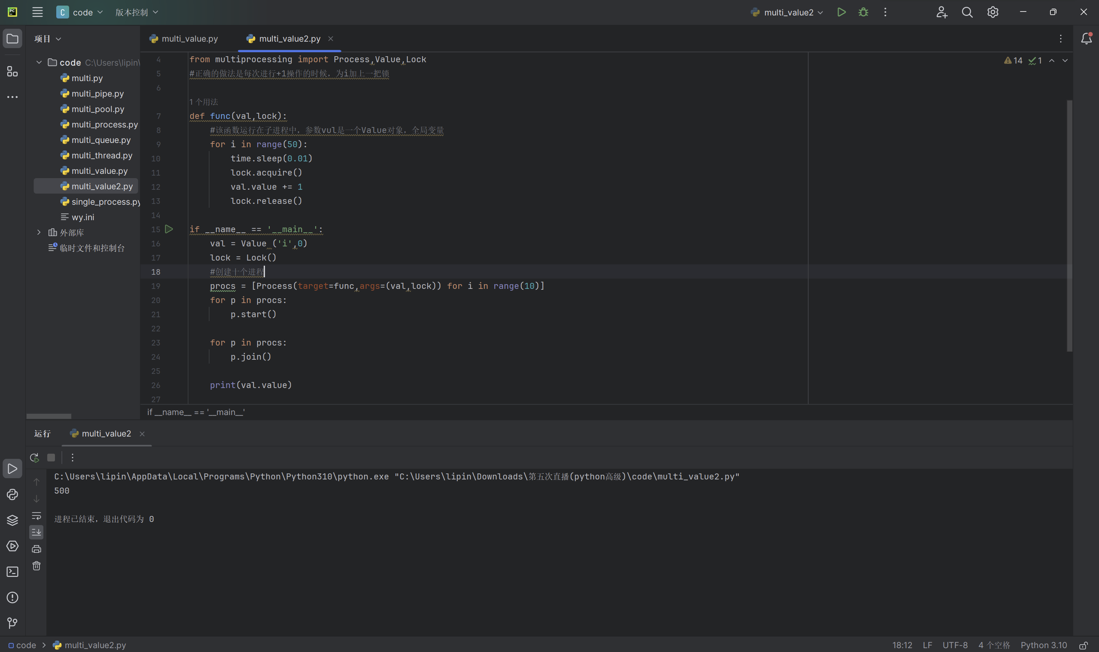The width and height of the screenshot is (1099, 652).
Task: Stop the running process square button
Action: pos(51,458)
